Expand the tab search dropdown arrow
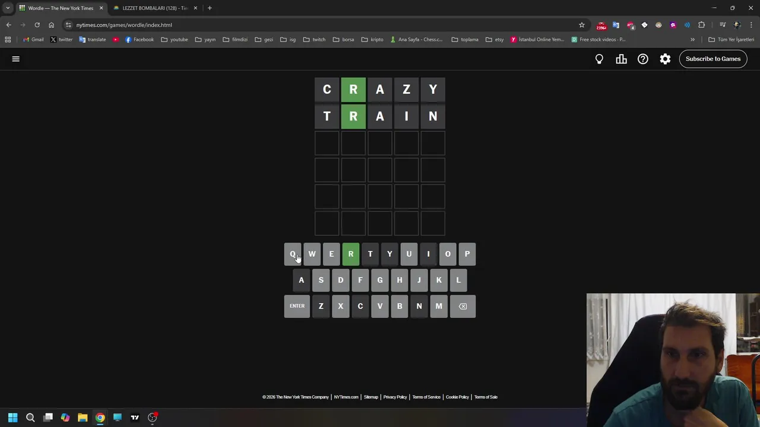 pyautogui.click(x=8, y=8)
